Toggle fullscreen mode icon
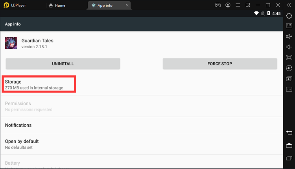The width and height of the screenshot is (295, 169). (x=289, y=57)
